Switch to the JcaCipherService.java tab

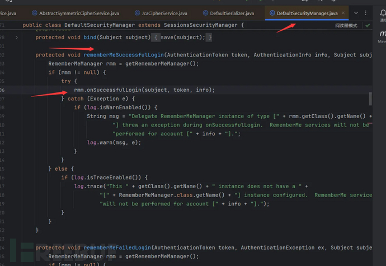(163, 12)
